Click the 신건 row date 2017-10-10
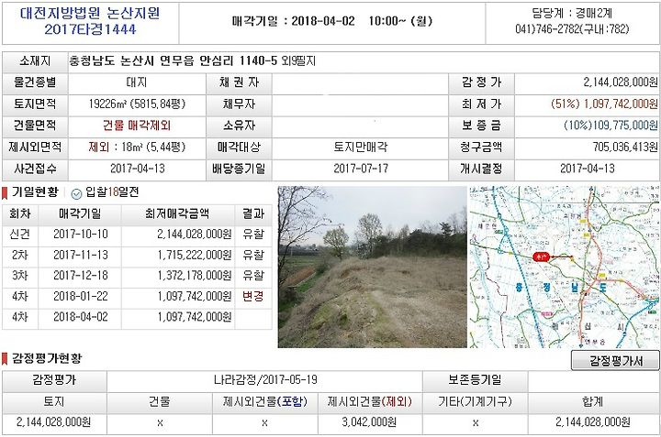 coord(81,234)
